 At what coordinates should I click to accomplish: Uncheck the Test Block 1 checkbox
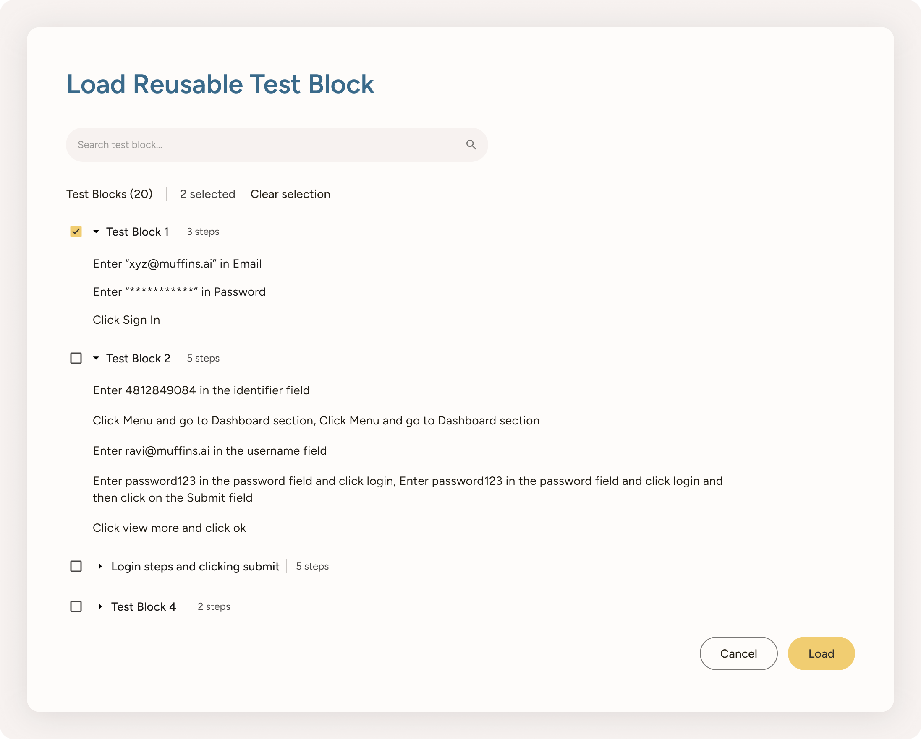[76, 232]
